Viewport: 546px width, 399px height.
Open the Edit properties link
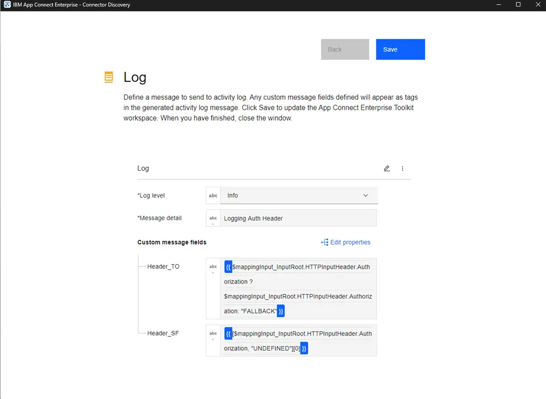coord(346,242)
